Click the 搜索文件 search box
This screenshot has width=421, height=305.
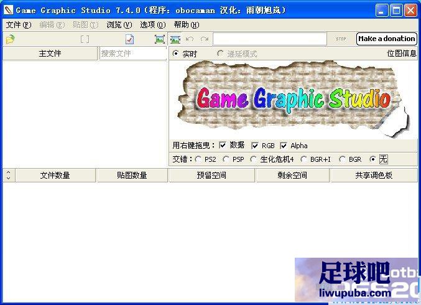[x=133, y=54]
